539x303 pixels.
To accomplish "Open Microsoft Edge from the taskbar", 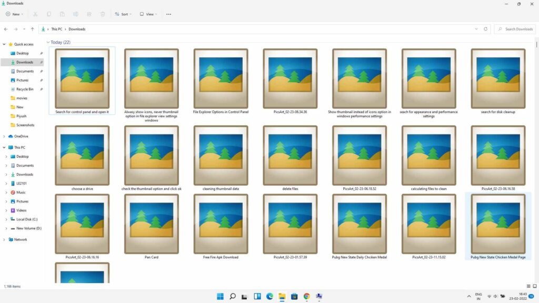I will pyautogui.click(x=269, y=296).
